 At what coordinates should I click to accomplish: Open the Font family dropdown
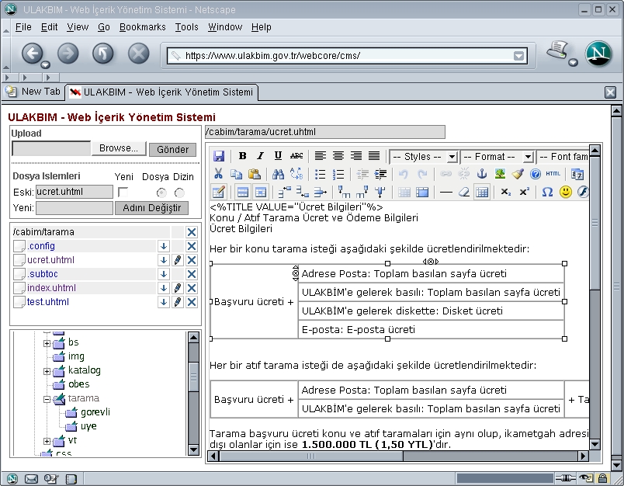[x=563, y=157]
